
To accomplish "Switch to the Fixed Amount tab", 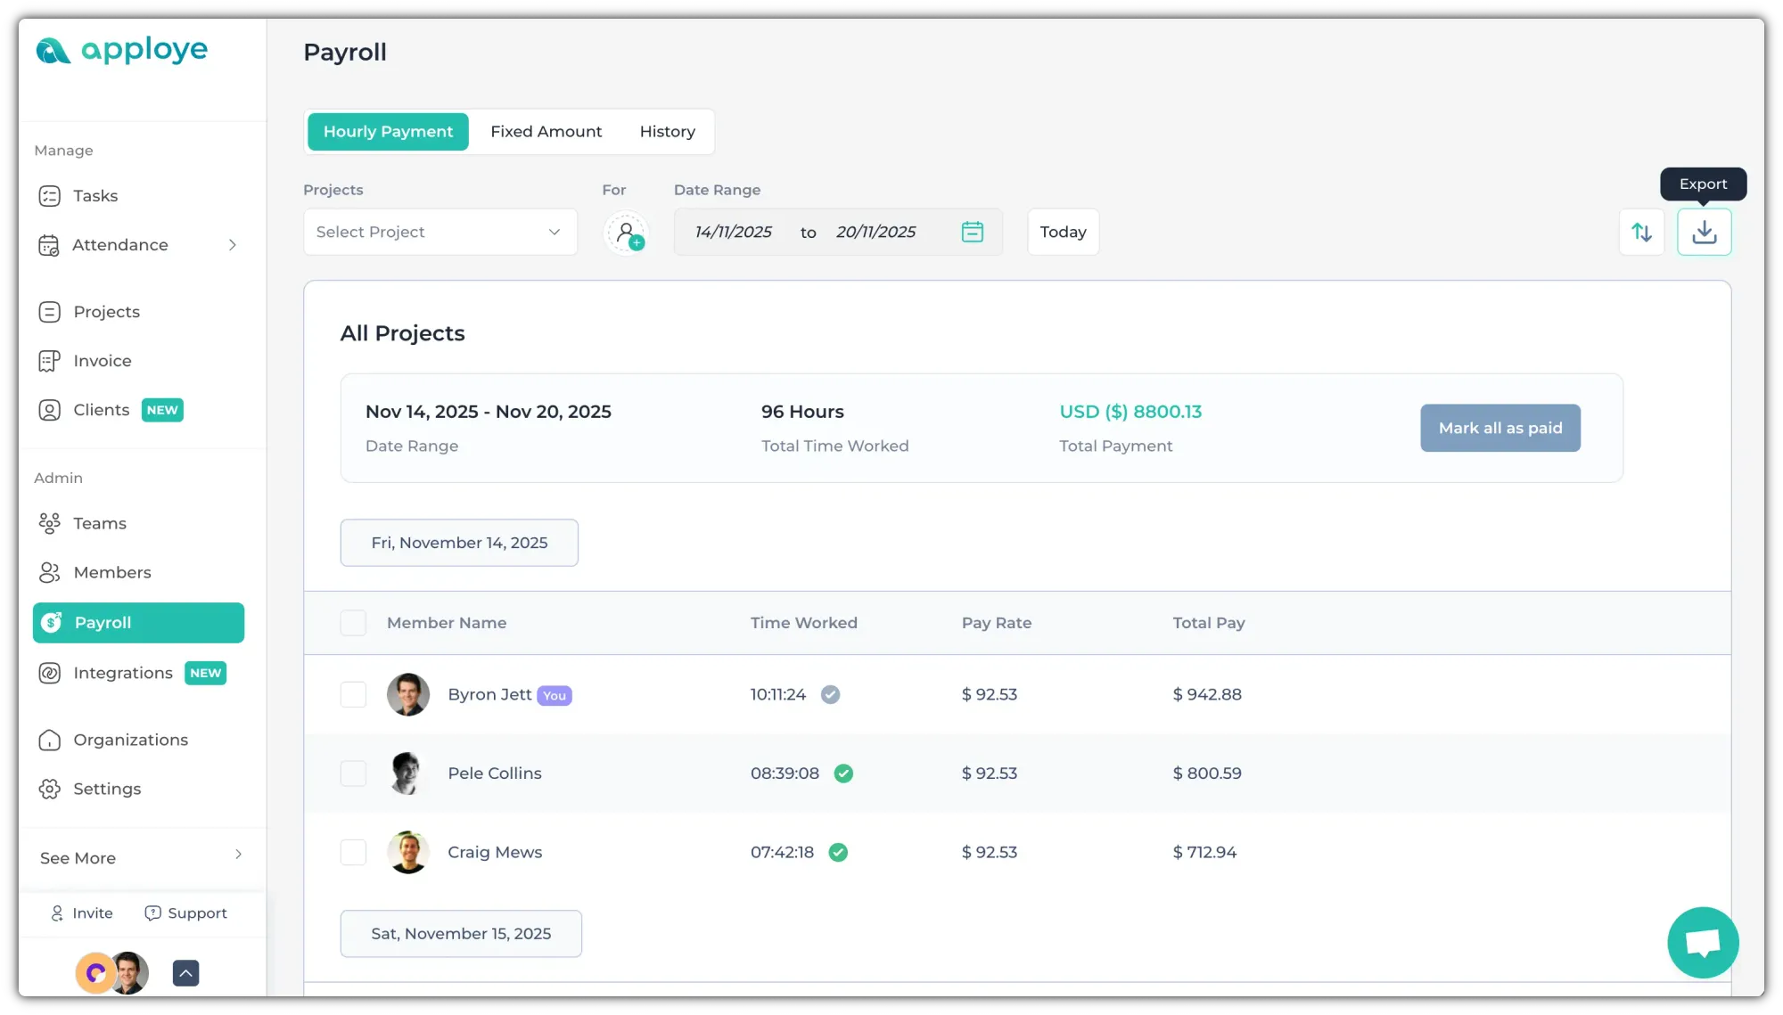I will pyautogui.click(x=546, y=132).
